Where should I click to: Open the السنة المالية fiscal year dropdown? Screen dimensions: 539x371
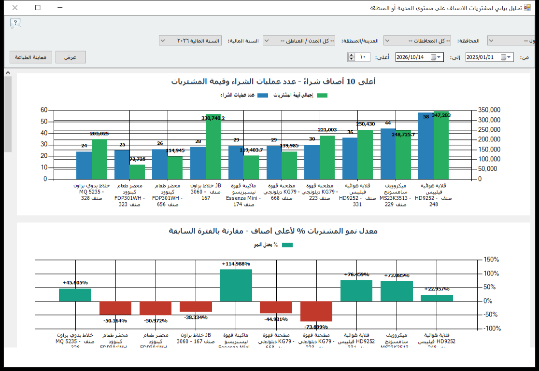(190, 41)
